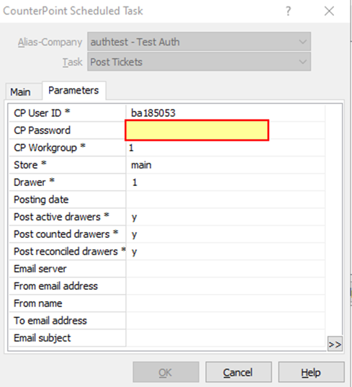Select the 'Post active drawers *' label
The image size is (352, 387).
tap(61, 217)
